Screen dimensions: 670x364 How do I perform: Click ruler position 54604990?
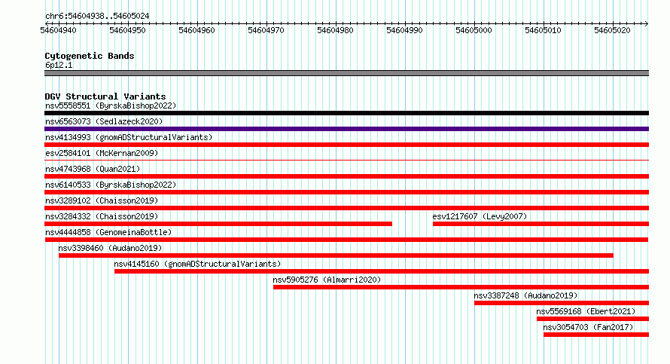[x=404, y=30]
